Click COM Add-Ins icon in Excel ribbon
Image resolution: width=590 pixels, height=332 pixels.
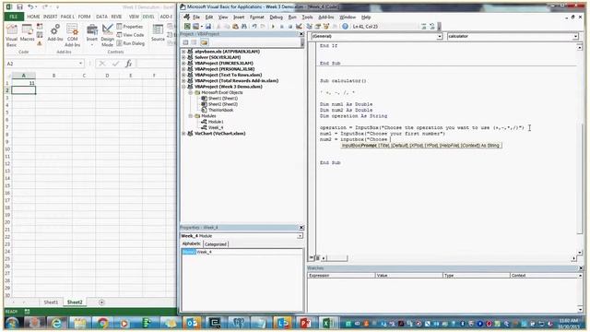pos(72,35)
